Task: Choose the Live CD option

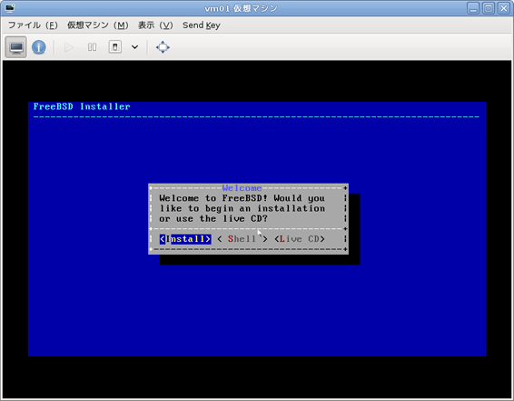Action: [300, 239]
